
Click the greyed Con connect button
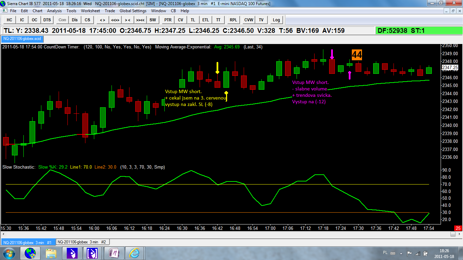(x=62, y=20)
